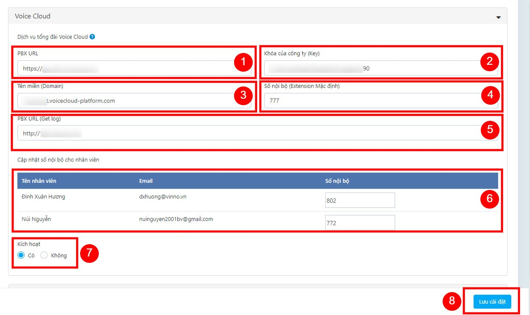530x315 pixels.
Task: Collapse the Voice Cloud panel using the caret
Action: [x=498, y=17]
